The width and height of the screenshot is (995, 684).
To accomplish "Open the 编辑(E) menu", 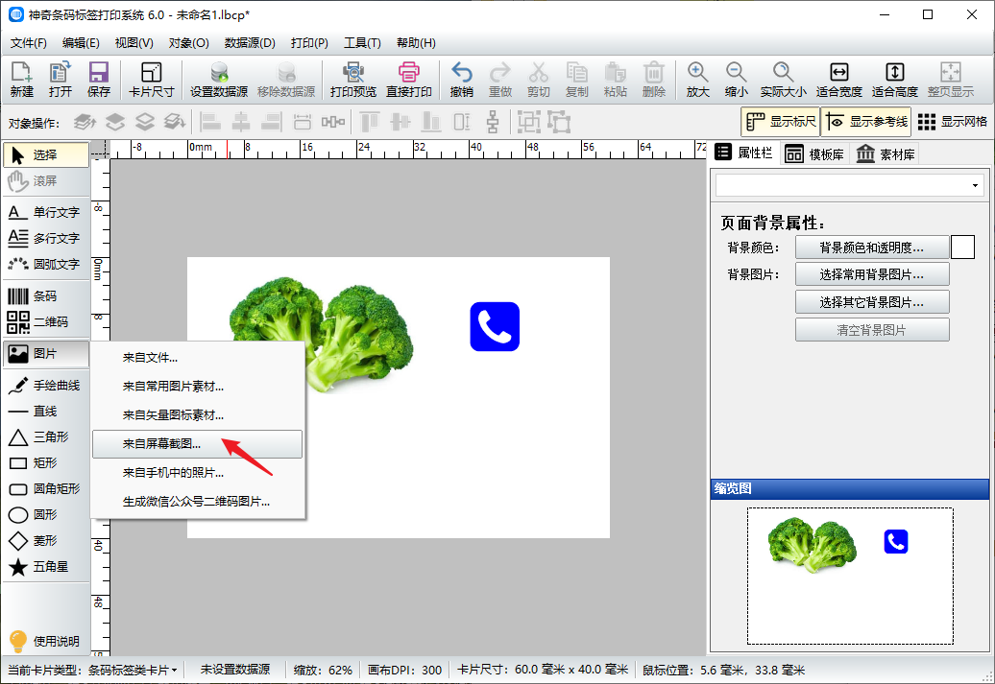I will pyautogui.click(x=81, y=43).
